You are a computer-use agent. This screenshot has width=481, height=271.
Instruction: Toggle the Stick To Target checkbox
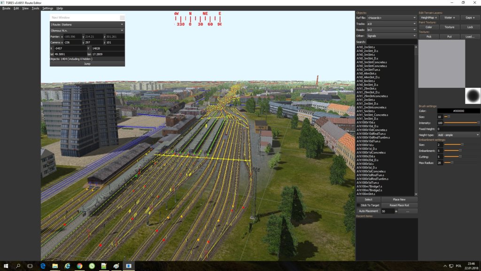(358, 205)
